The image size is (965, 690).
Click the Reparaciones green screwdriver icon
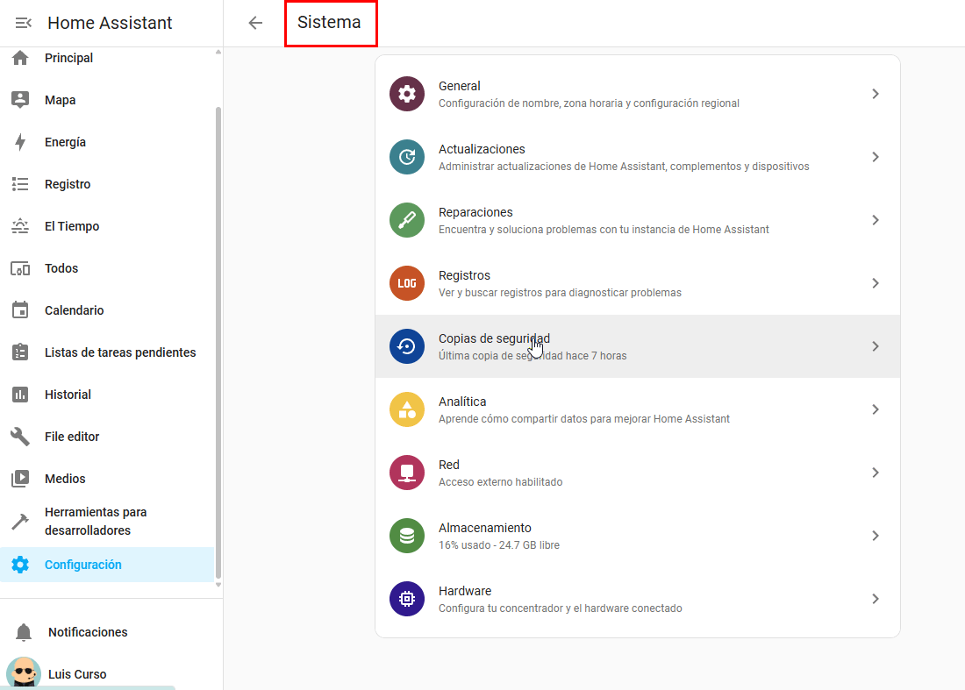coord(407,220)
